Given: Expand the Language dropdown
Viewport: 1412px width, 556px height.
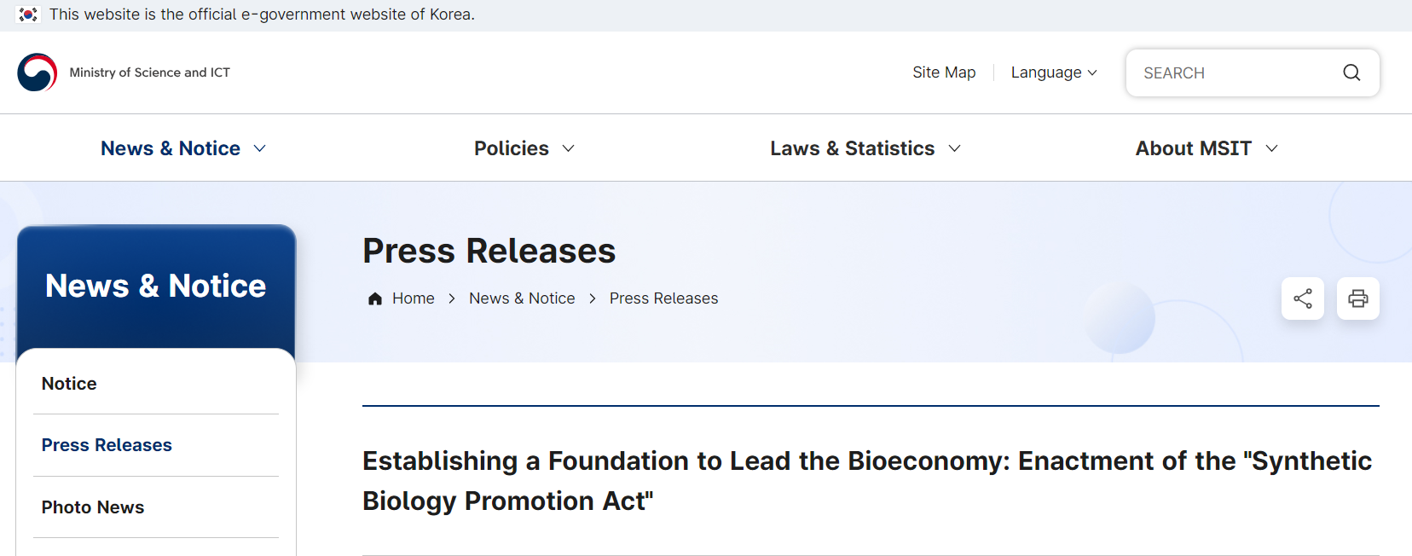Looking at the screenshot, I should click(1054, 72).
